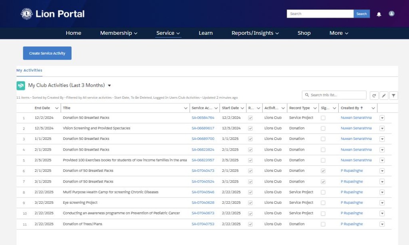Sort ascending arrow on Created By
Screen dimensions: 409x245
[361, 108]
